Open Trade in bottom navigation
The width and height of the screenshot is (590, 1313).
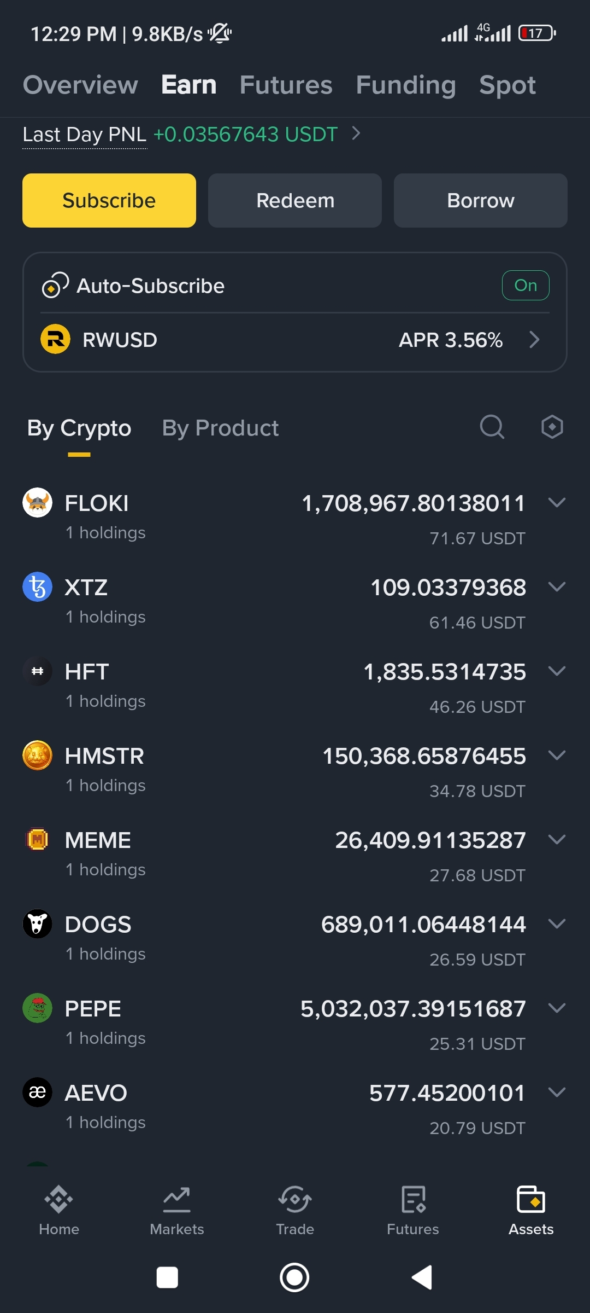pos(295,1211)
